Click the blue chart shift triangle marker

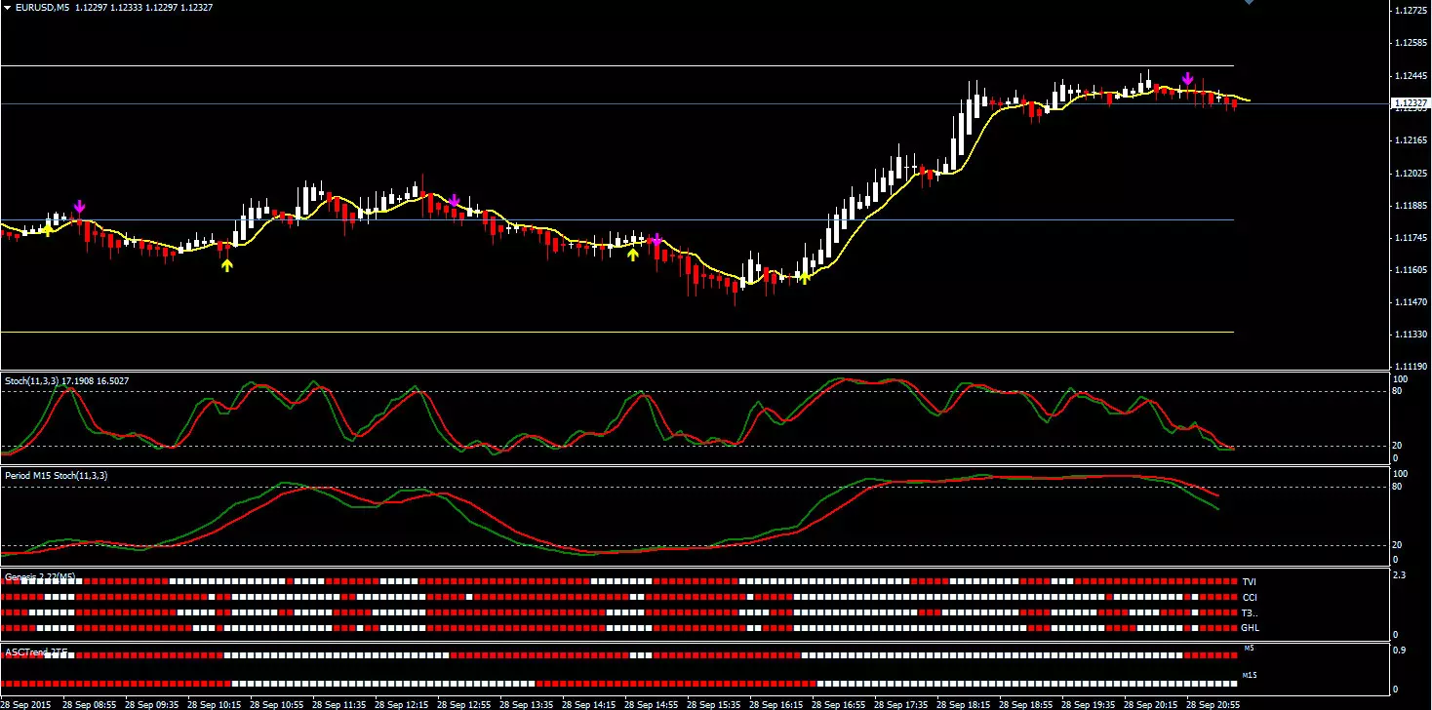[1250, 3]
